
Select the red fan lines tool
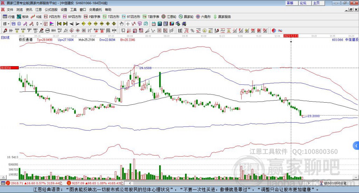click(129, 30)
